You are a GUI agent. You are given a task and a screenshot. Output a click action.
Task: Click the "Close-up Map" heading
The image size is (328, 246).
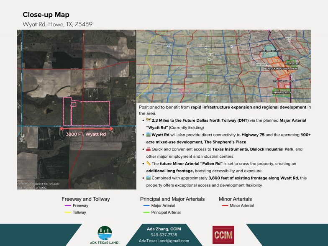[46, 15]
